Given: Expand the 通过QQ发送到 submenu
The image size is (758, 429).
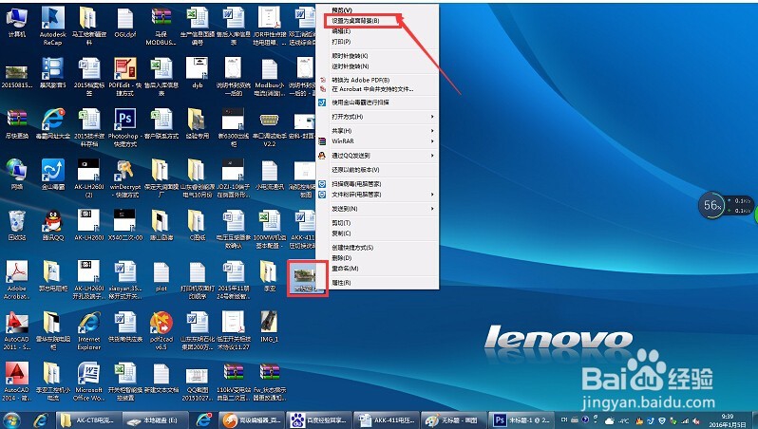Looking at the screenshot, I should 377,156.
